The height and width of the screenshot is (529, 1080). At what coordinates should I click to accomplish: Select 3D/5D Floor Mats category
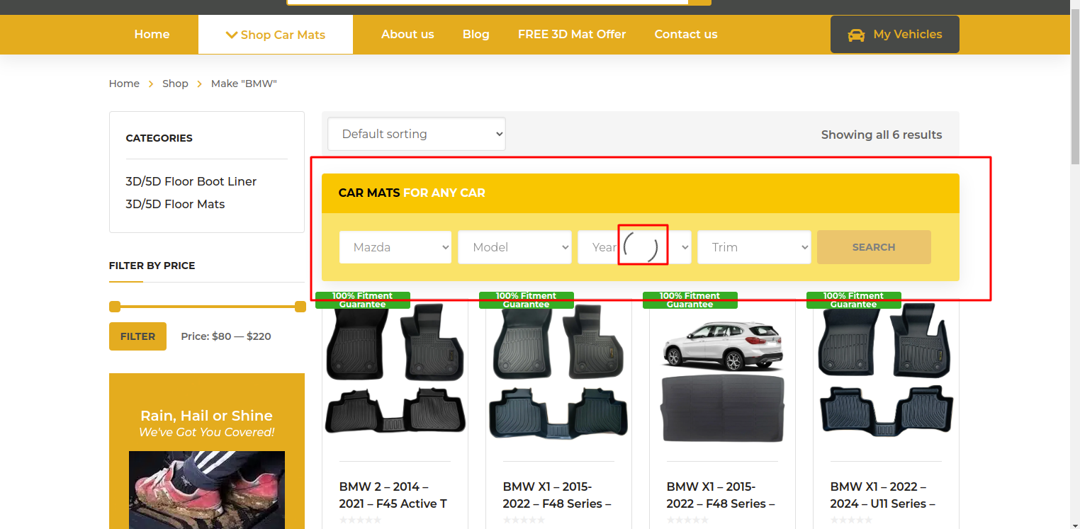point(175,204)
